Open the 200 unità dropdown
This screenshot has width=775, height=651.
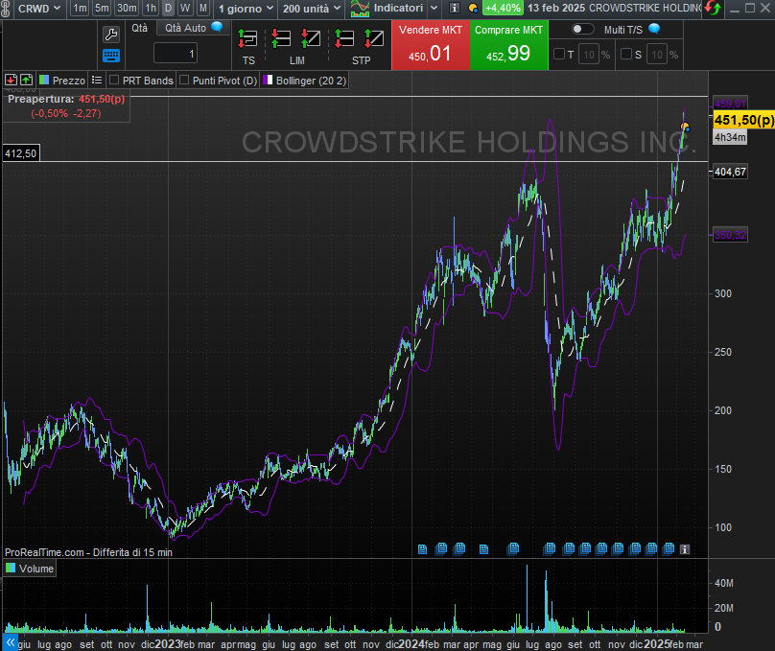coord(312,8)
